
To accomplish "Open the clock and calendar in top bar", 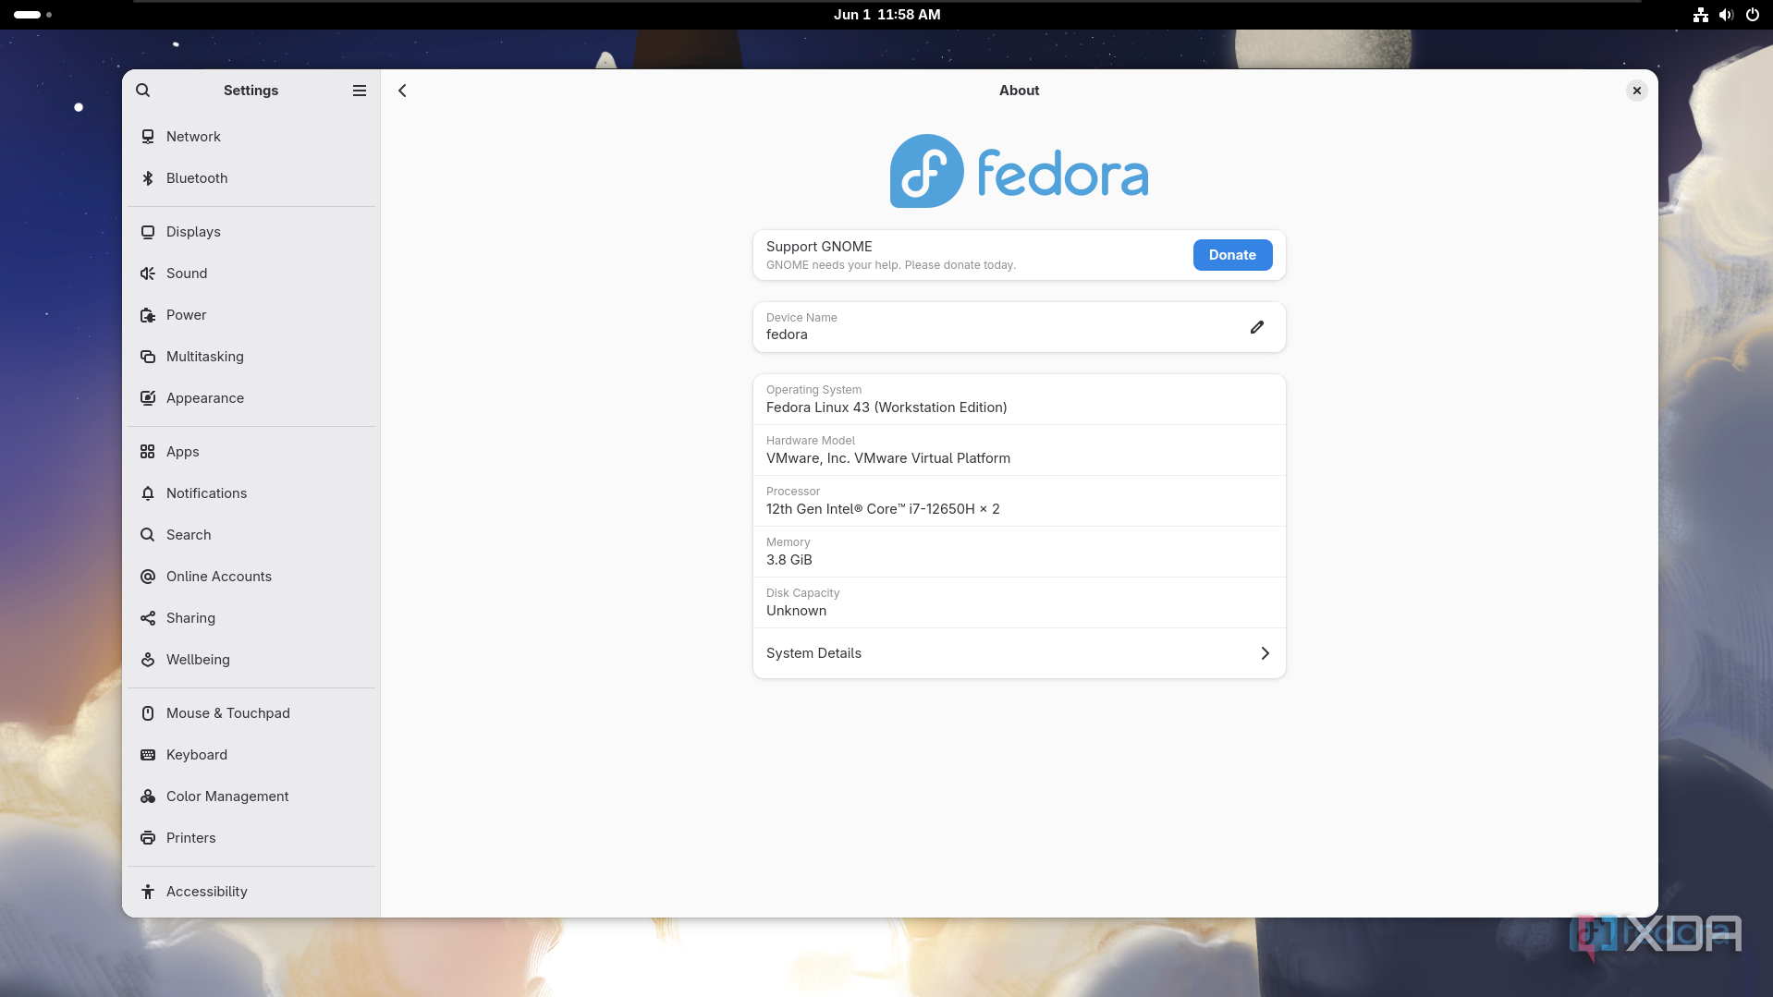I will [x=886, y=15].
